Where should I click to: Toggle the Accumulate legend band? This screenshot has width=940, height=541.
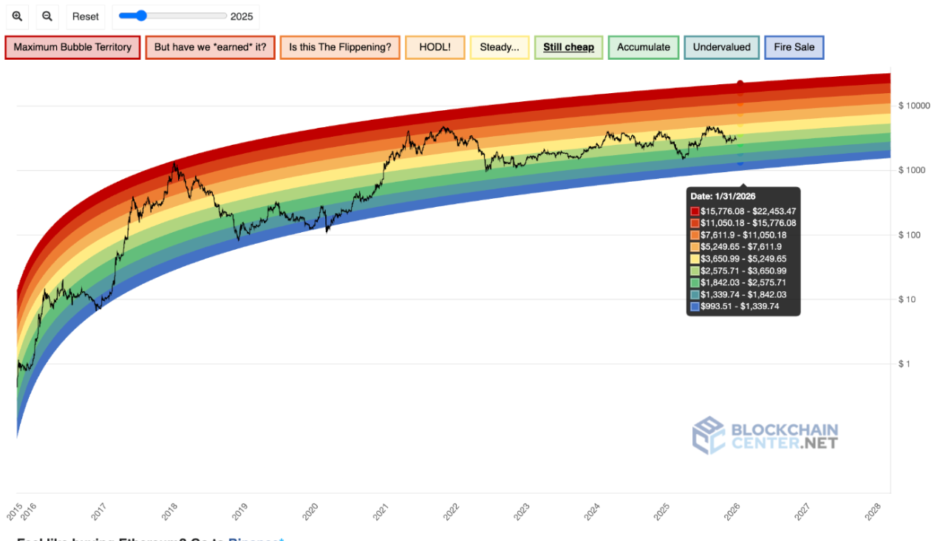pos(643,47)
